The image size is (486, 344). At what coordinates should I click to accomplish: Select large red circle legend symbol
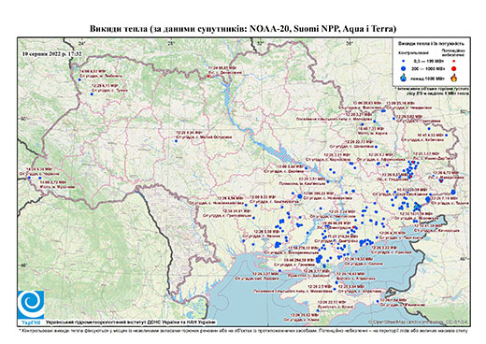point(453,68)
